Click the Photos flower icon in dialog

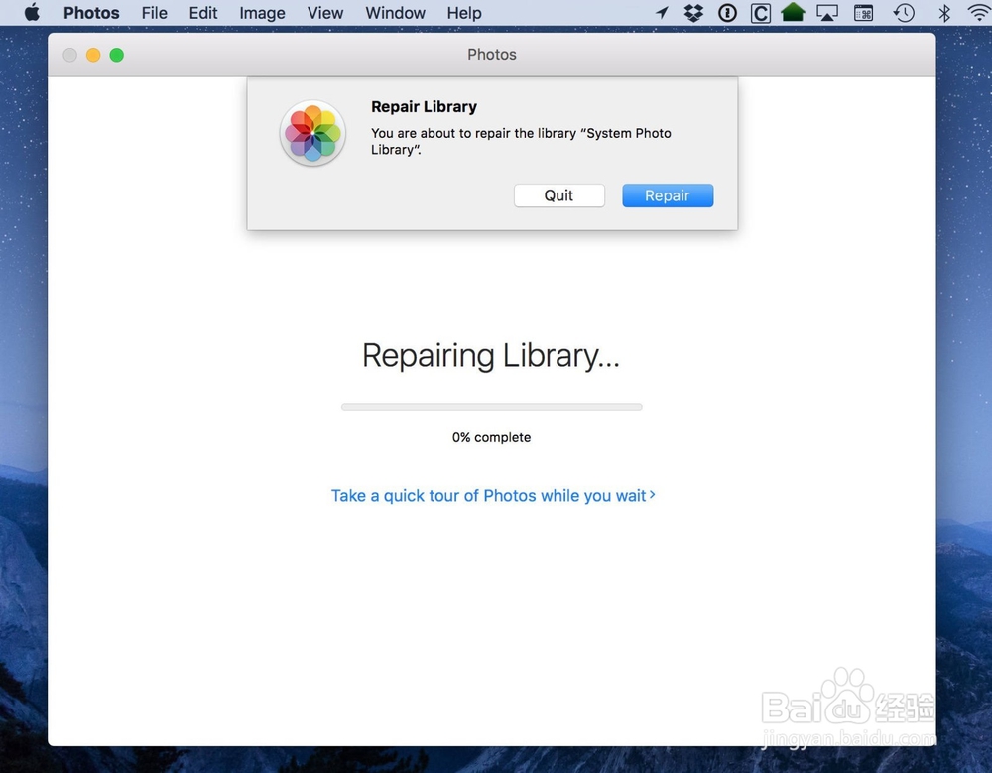(x=312, y=133)
